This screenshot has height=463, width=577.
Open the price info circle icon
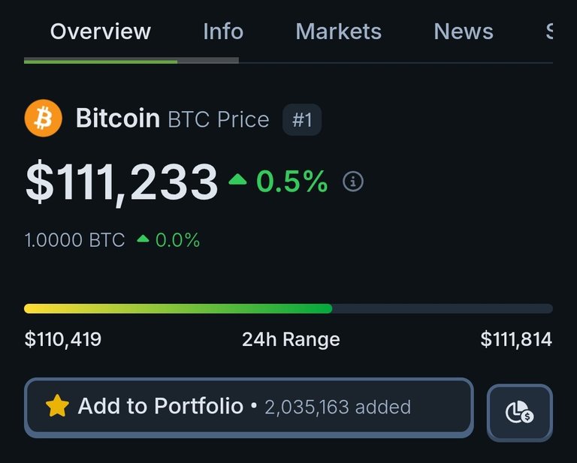(x=353, y=182)
